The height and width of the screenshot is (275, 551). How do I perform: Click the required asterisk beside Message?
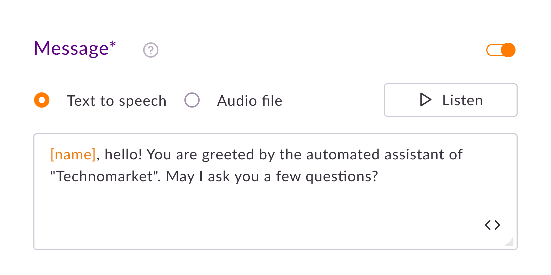pyautogui.click(x=113, y=44)
